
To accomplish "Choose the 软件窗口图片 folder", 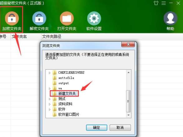I will [66, 115].
